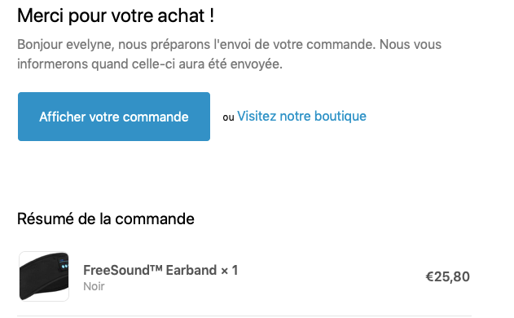This screenshot has height=318, width=514.
Task: Click the Noir color variant label
Action: [x=94, y=286]
